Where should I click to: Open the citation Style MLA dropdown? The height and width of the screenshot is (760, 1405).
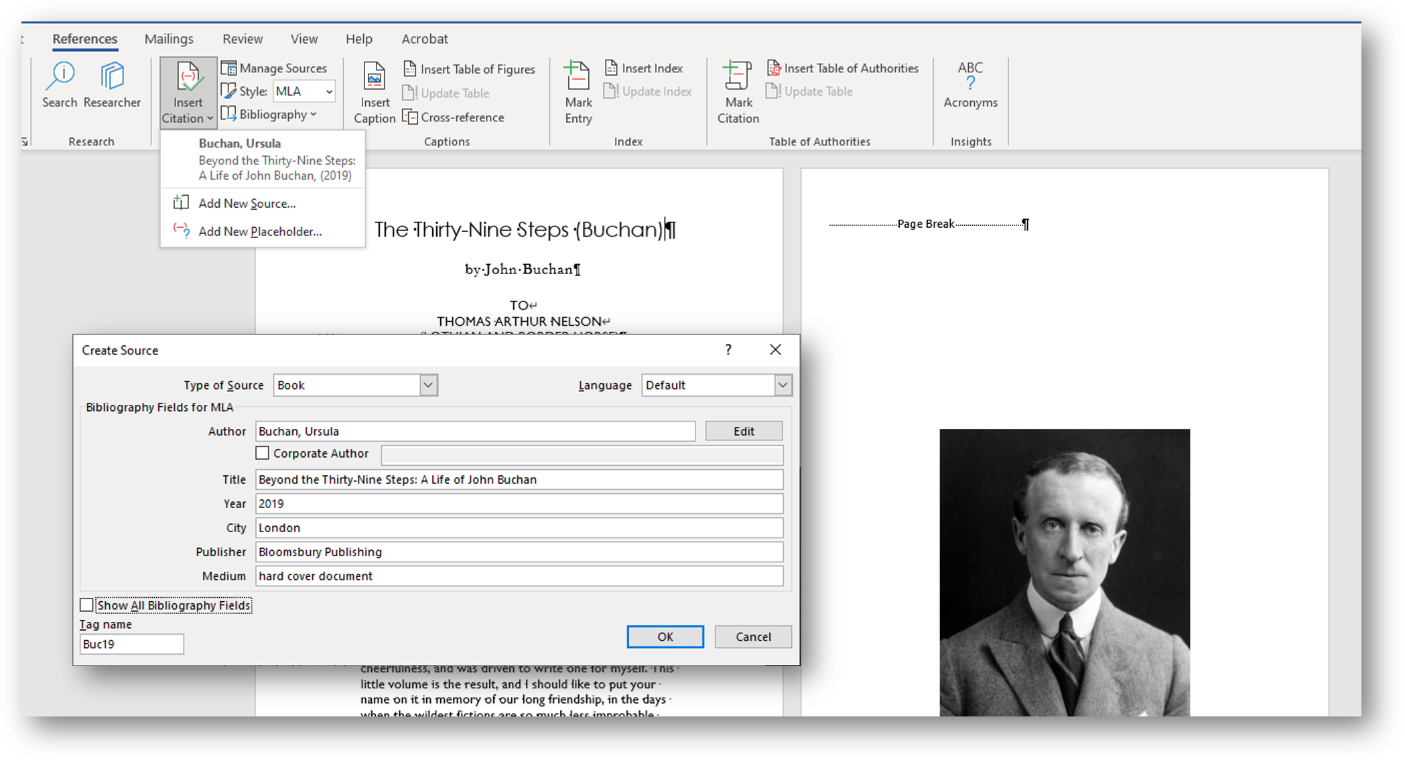(328, 92)
